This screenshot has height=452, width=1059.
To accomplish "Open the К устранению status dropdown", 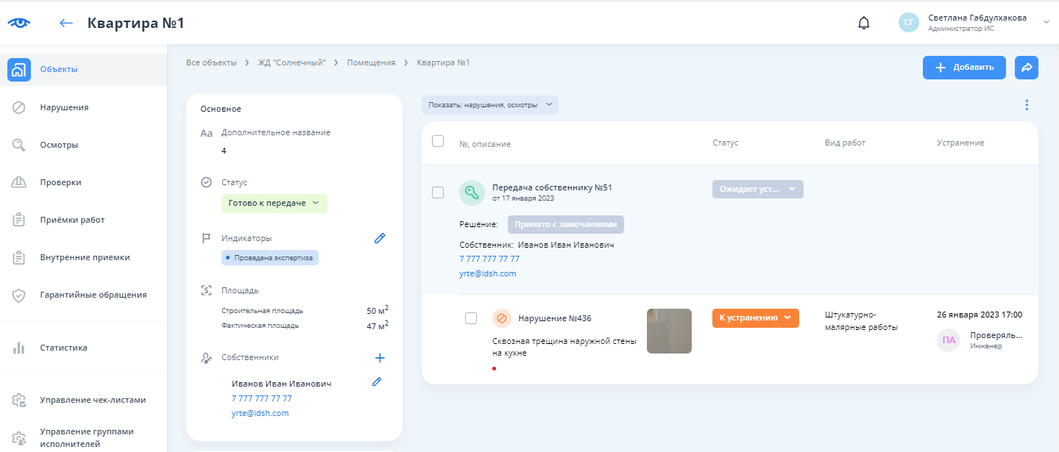I will click(x=755, y=318).
